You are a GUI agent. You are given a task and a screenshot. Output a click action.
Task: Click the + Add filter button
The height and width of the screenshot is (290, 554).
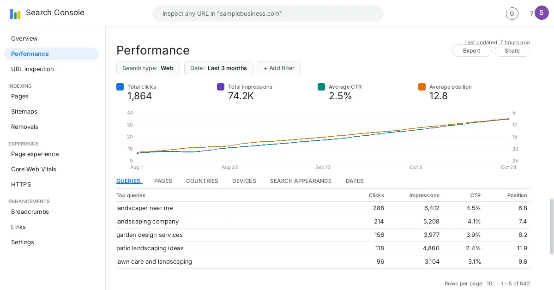279,68
